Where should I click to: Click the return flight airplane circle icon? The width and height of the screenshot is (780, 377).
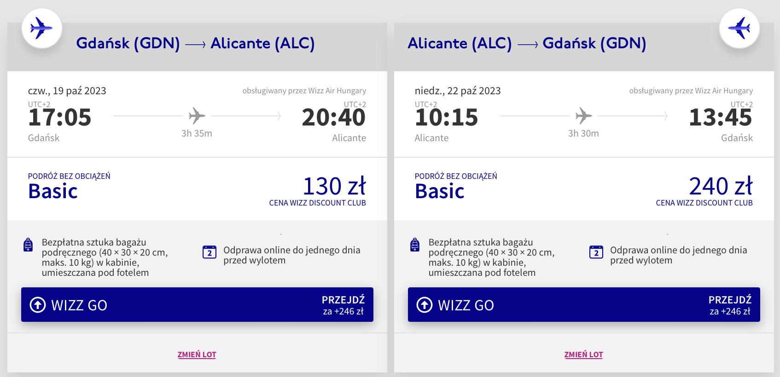[739, 29]
